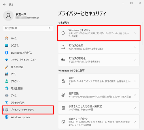
Task: Click the ホーム house icon
Action: coord(7,38)
